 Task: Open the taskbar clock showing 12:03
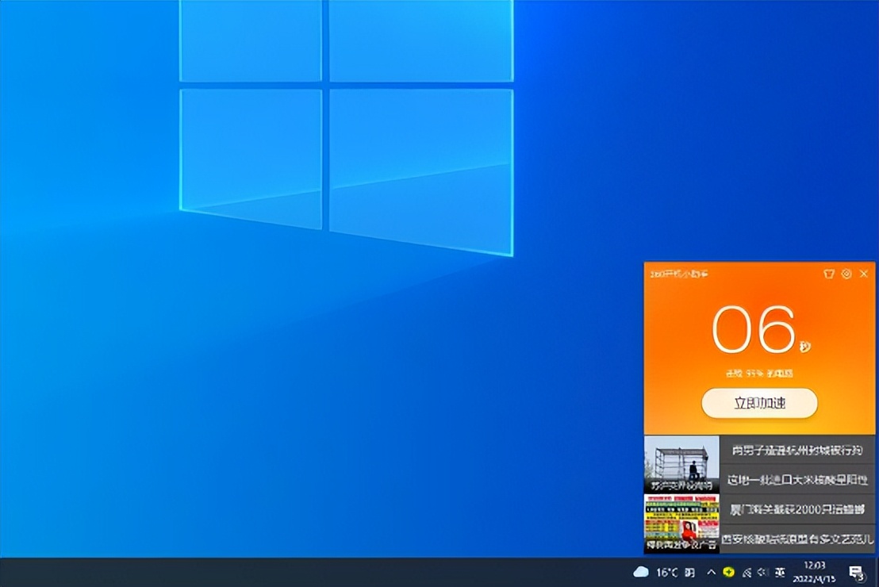[x=814, y=572]
